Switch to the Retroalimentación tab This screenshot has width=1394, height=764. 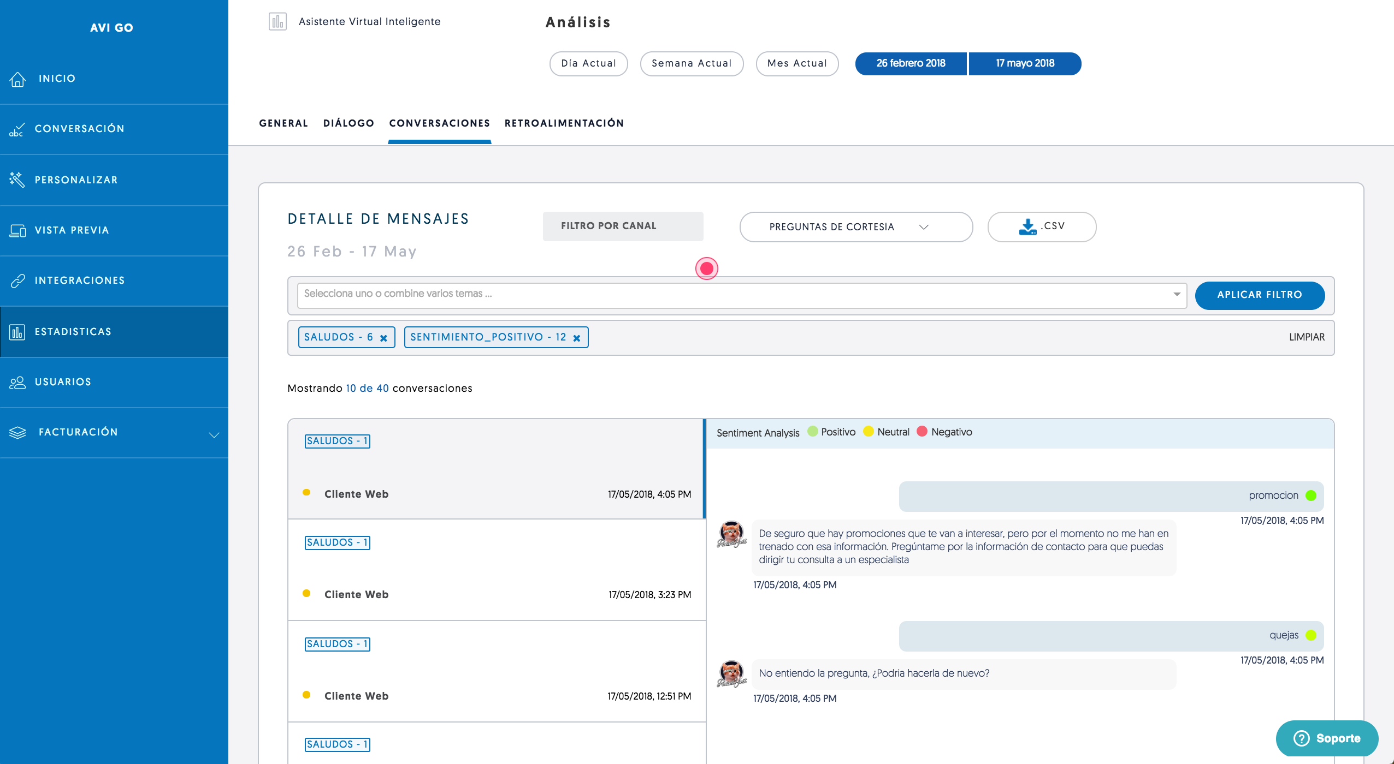pos(564,123)
